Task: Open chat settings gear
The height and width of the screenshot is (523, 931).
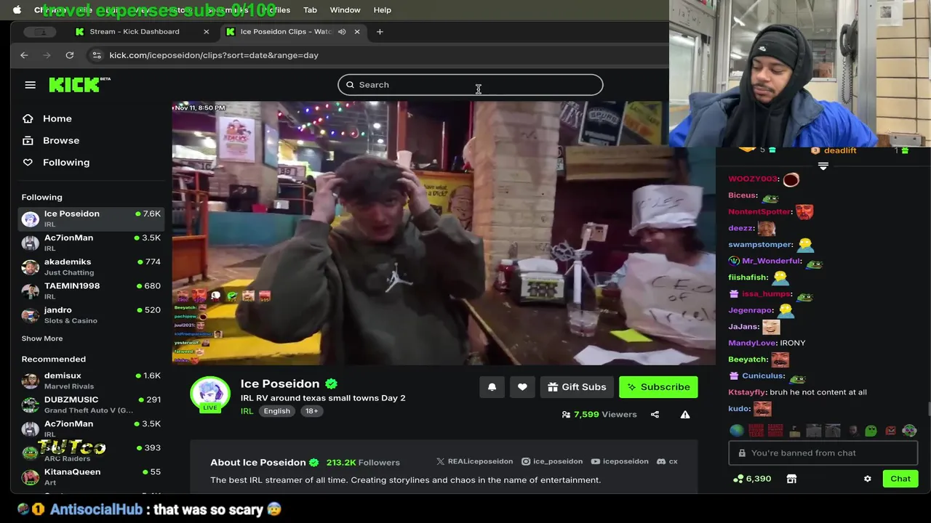Action: point(867,479)
